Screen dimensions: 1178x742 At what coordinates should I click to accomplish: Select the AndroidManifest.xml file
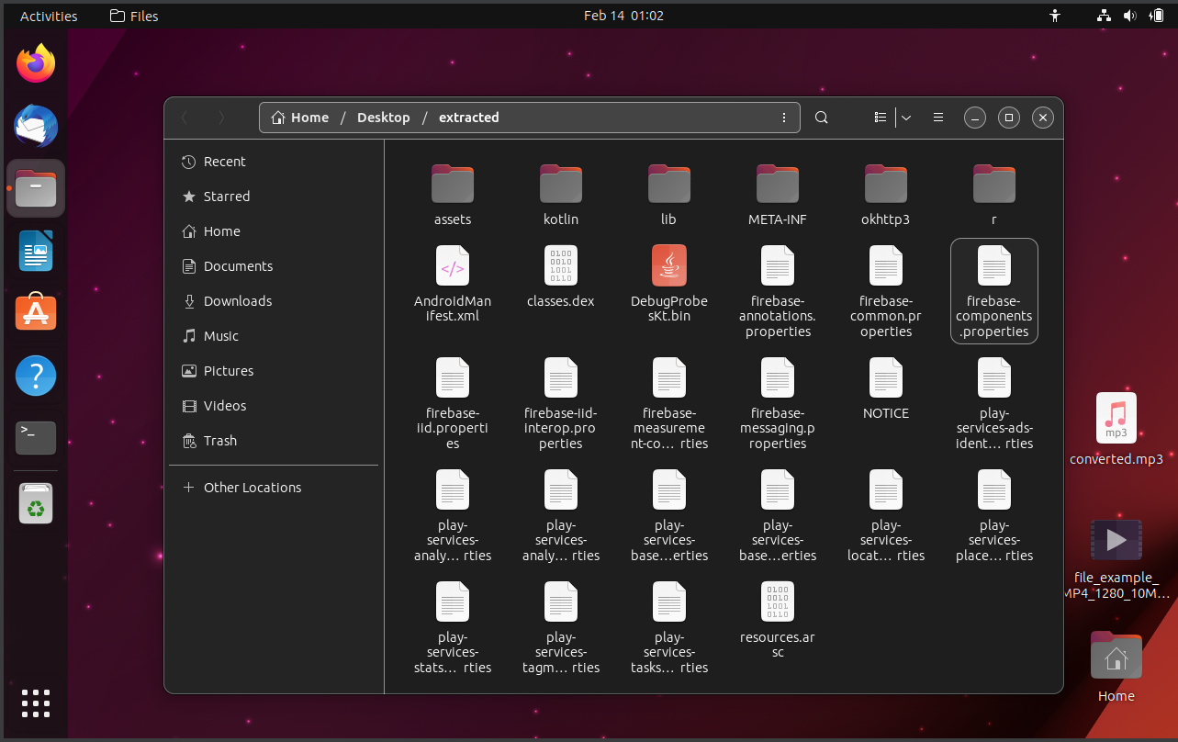coord(452,266)
